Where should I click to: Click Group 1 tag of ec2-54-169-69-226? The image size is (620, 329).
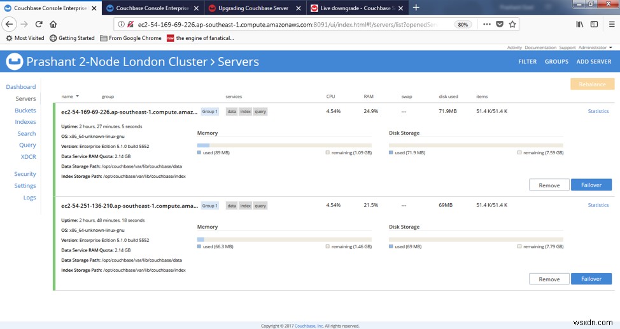[x=209, y=112]
